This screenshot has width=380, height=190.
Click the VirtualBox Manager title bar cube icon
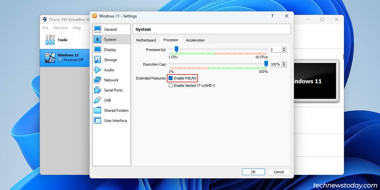pyautogui.click(x=45, y=19)
